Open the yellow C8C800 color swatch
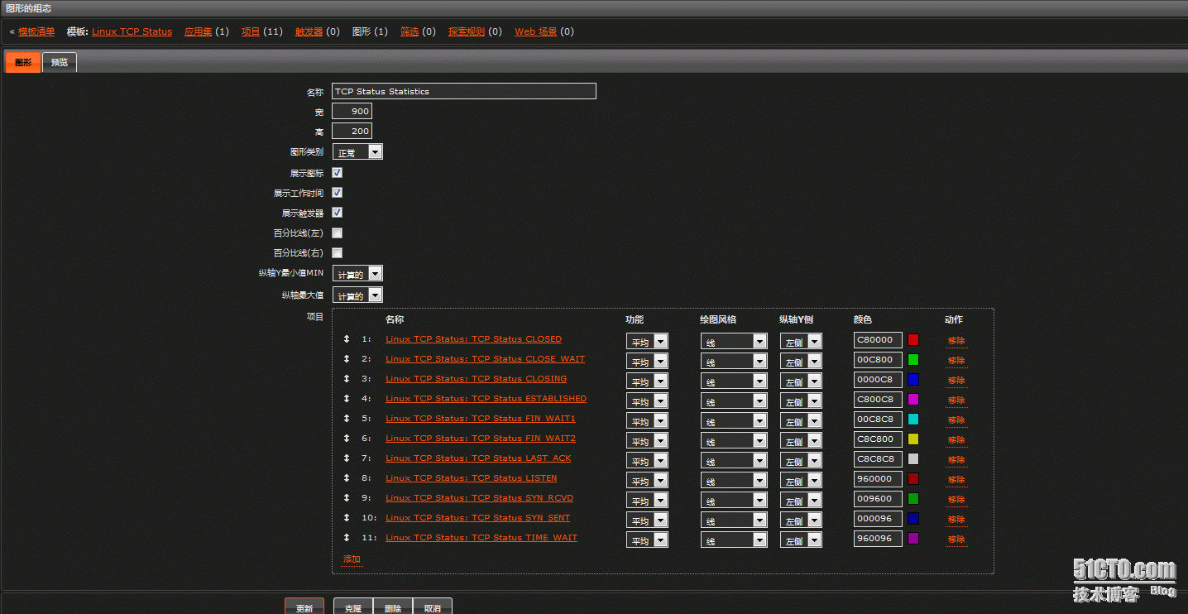Image resolution: width=1188 pixels, height=614 pixels. point(913,439)
